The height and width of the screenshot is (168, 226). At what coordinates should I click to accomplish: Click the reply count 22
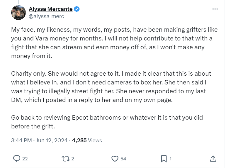[25, 159]
